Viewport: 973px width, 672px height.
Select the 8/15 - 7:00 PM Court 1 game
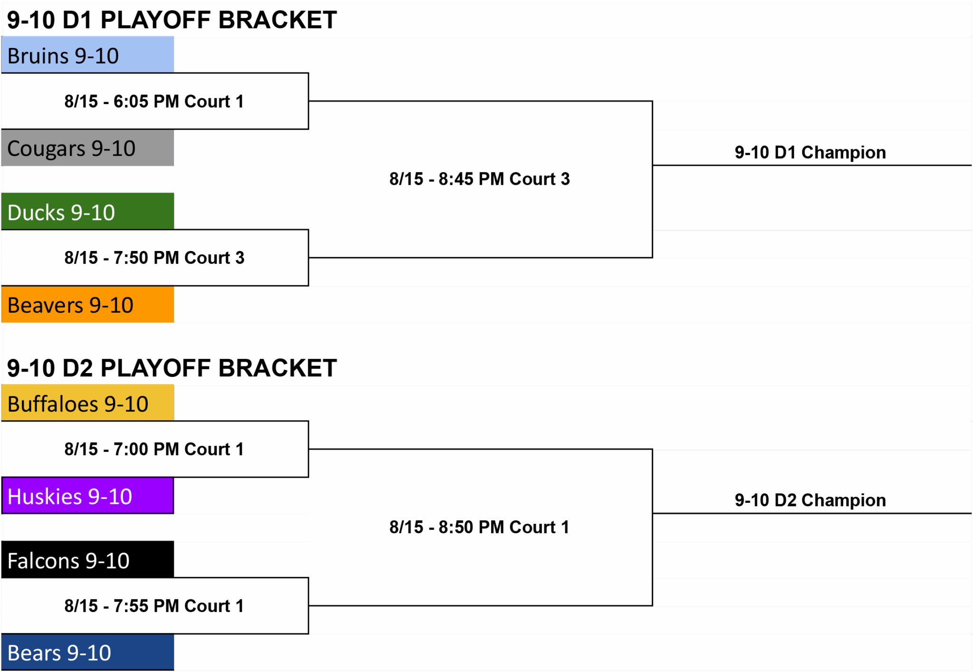[155, 449]
